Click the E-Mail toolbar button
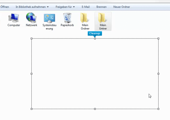 pos(86,7)
